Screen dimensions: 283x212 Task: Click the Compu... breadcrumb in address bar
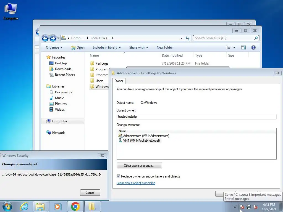78,38
